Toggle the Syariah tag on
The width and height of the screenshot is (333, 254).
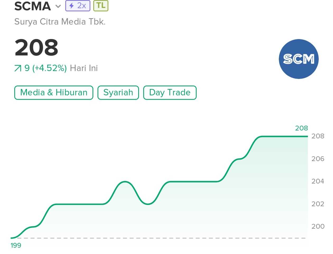(x=118, y=92)
